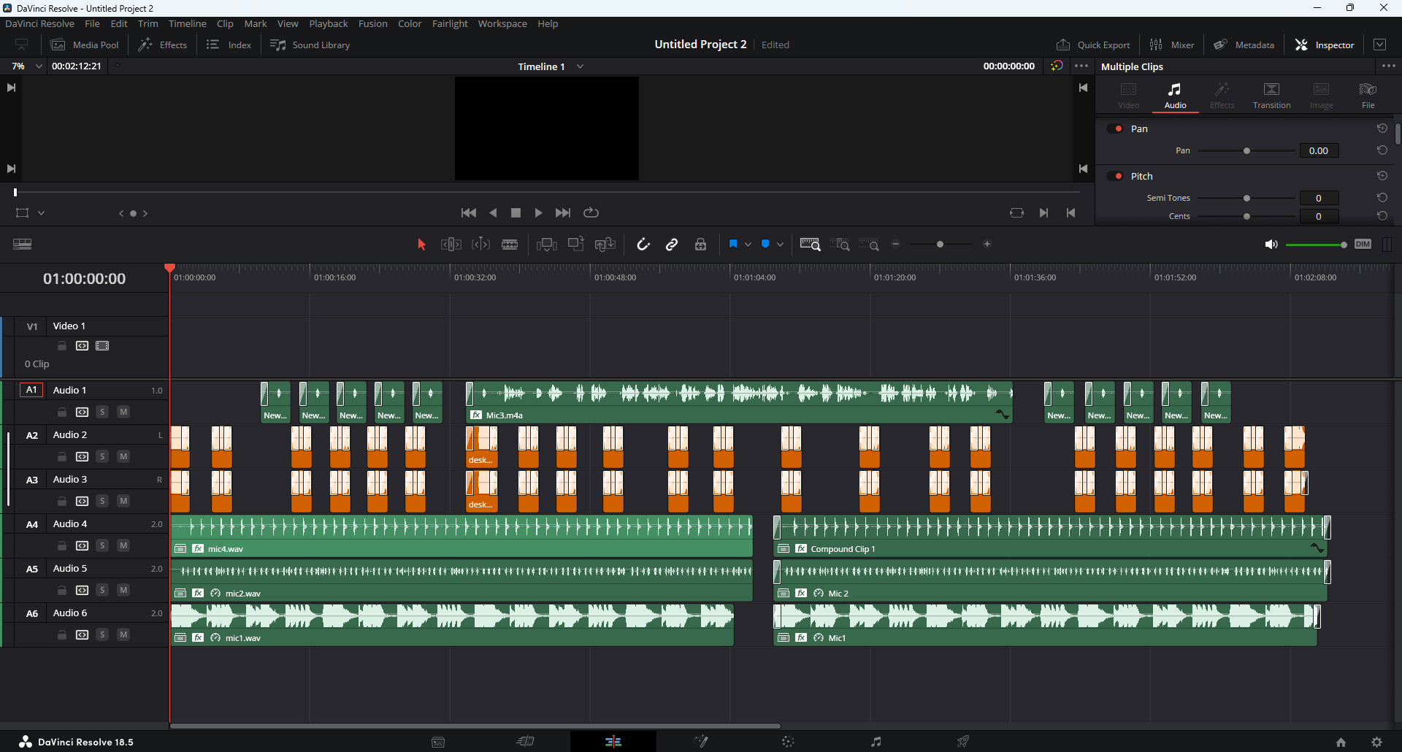Open the Fairlight page music note icon
The width and height of the screenshot is (1402, 752).
(876, 742)
